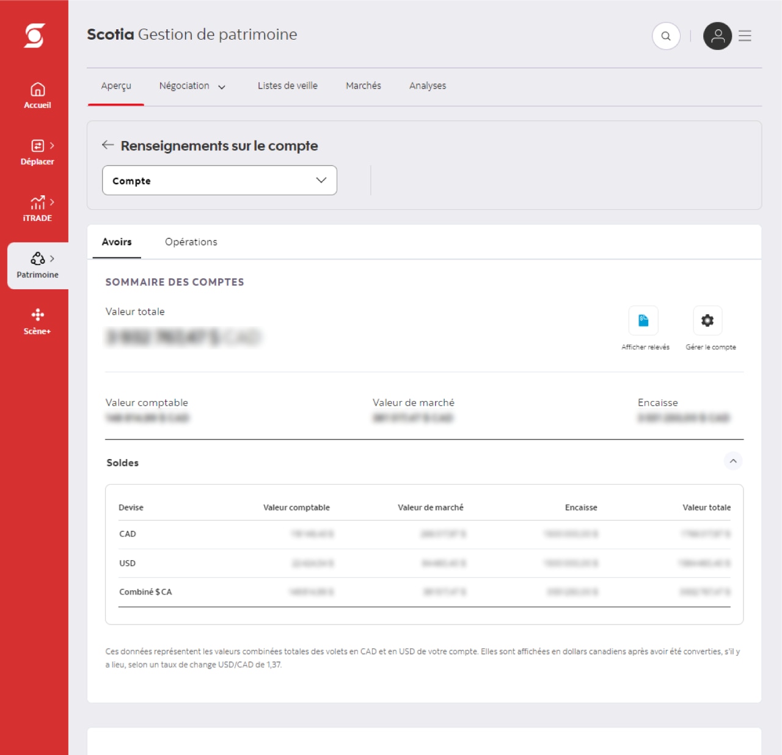Expand the chevron next to Patrimoine
This screenshot has height=755, width=782.
tap(52, 259)
